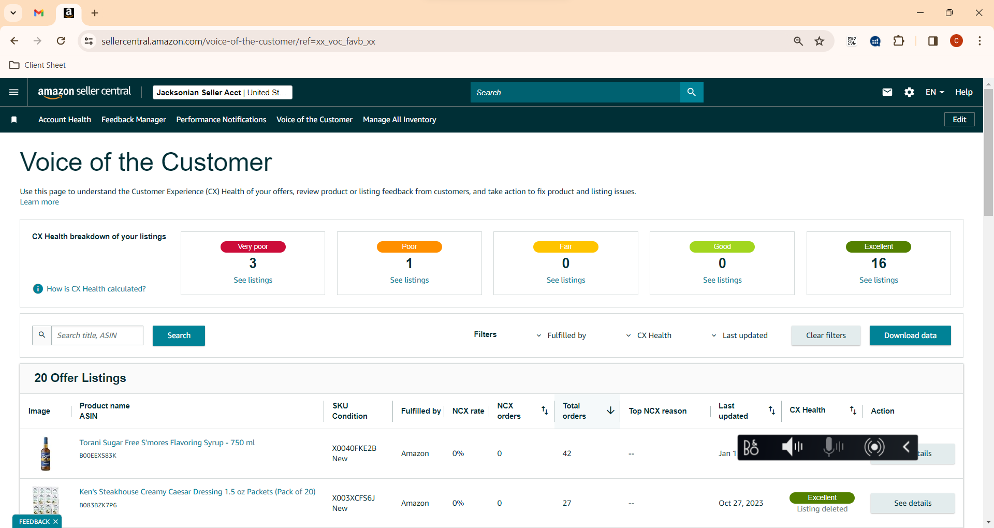Open the Jacksonian Seller Acct account switcher
Viewport: 994px width, 528px height.
[x=223, y=92]
